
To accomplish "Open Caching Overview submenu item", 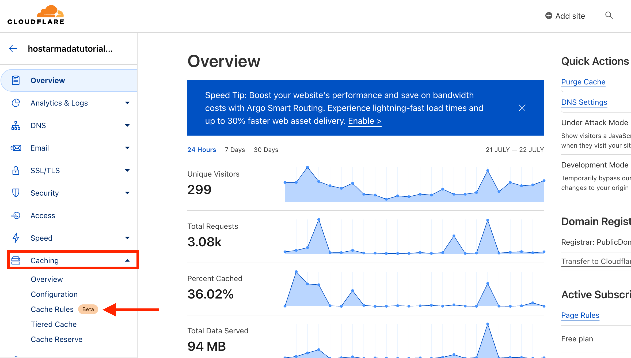I will click(x=47, y=279).
